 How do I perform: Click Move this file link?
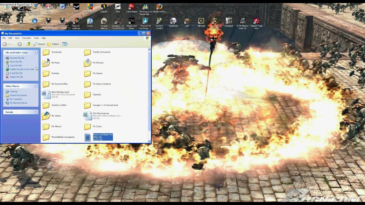pos(16,62)
